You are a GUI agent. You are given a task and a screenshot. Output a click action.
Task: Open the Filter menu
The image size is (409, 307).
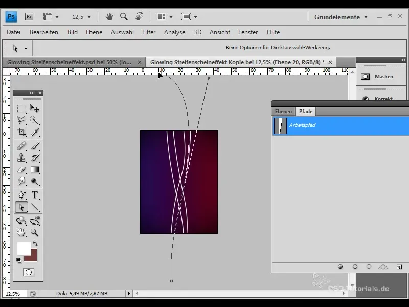tap(149, 32)
